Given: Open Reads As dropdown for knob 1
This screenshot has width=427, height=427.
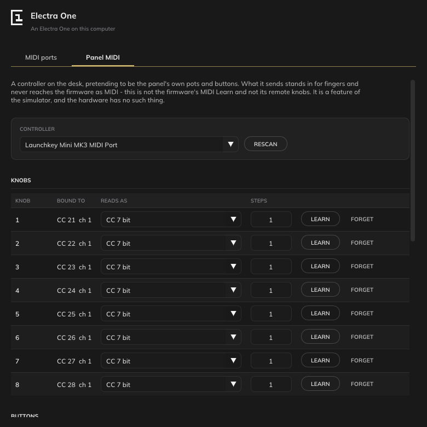Looking at the screenshot, I should click(171, 219).
